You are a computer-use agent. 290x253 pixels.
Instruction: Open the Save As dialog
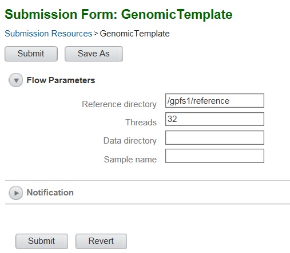point(94,54)
